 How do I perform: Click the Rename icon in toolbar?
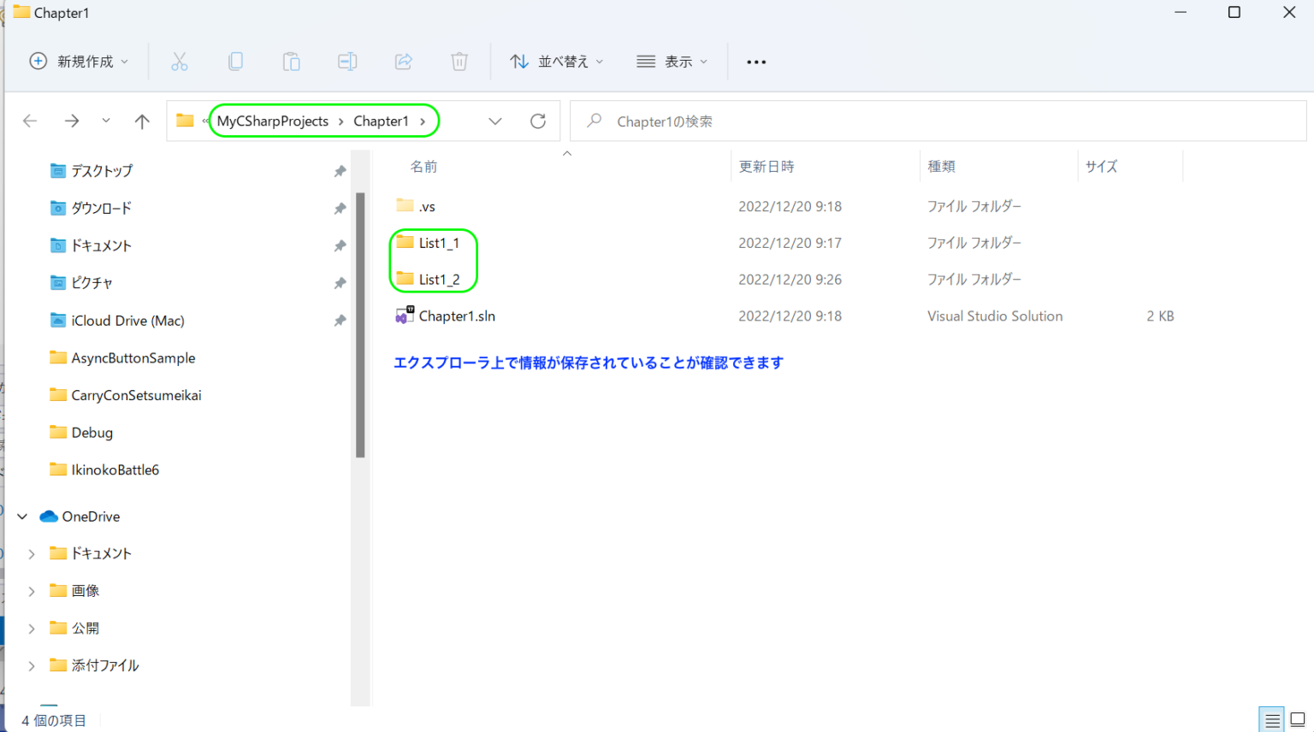click(x=347, y=62)
